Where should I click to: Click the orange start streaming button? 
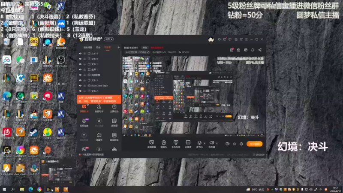coord(254,144)
